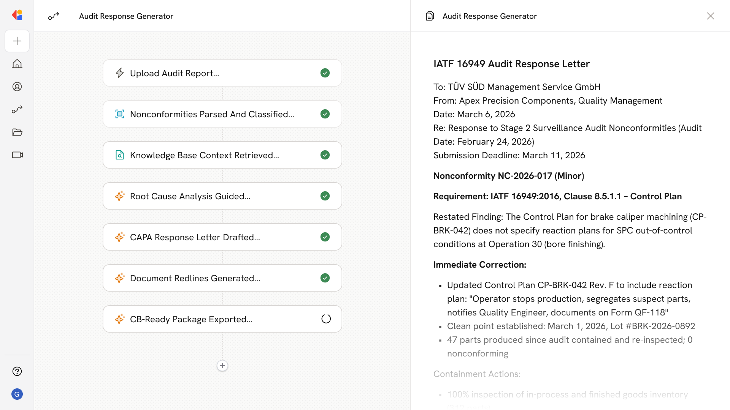Click checkmark on Document Redlines Generated

click(325, 278)
